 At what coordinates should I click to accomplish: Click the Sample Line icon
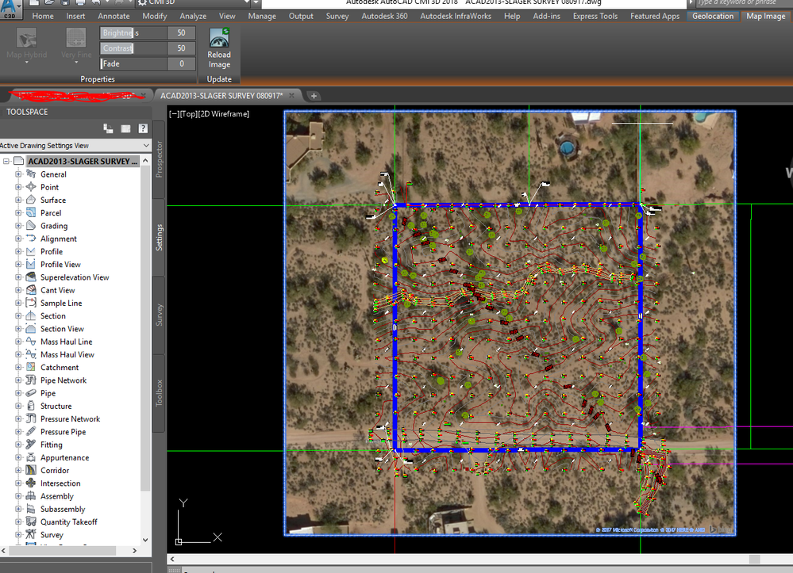click(x=31, y=303)
